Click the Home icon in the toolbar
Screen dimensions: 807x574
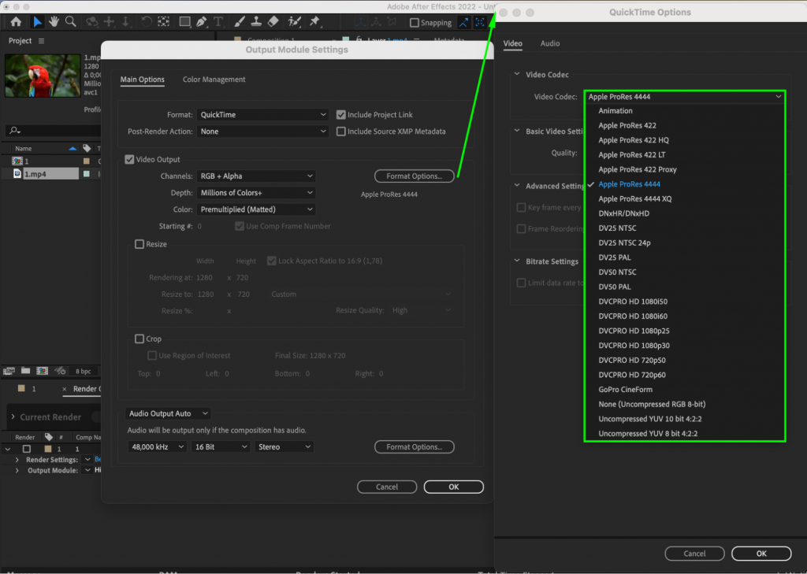tap(16, 22)
